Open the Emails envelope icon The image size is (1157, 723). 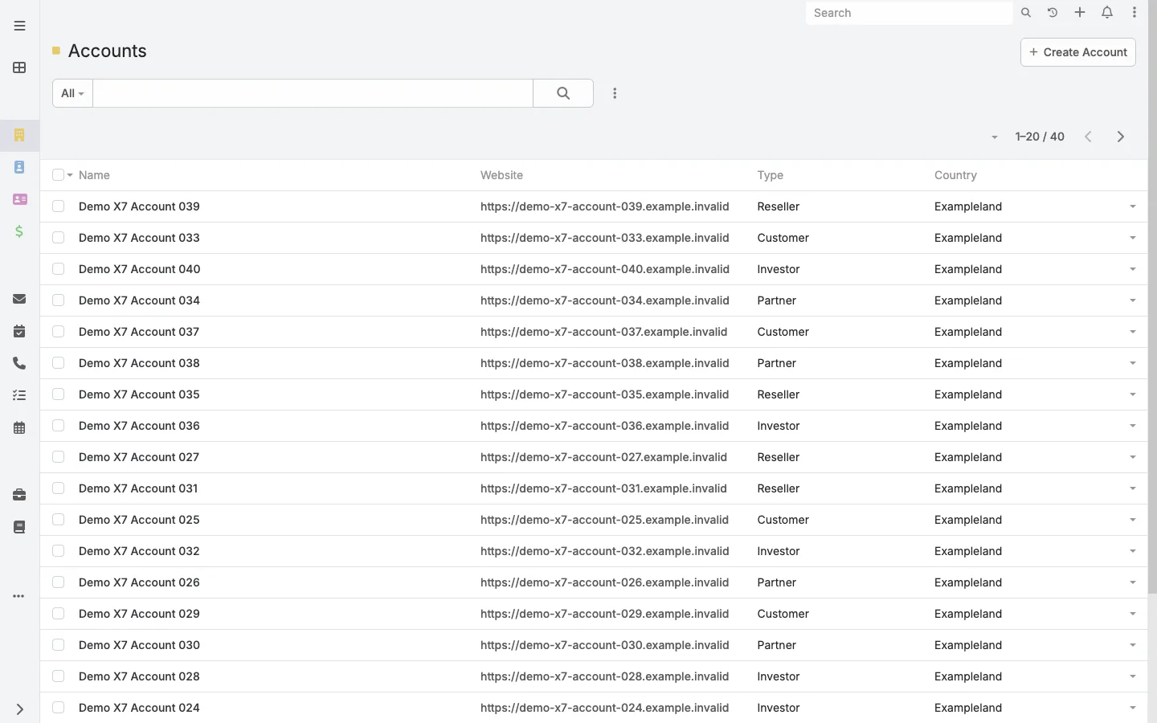(x=19, y=299)
